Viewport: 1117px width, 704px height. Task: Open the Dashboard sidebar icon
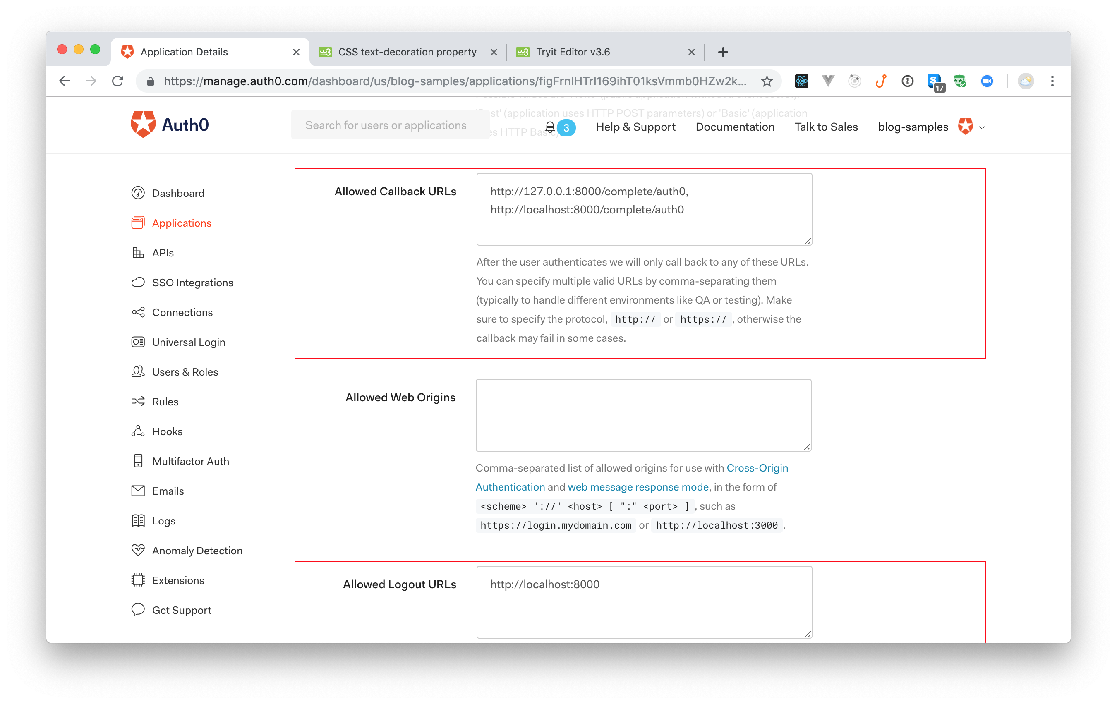[x=138, y=193]
